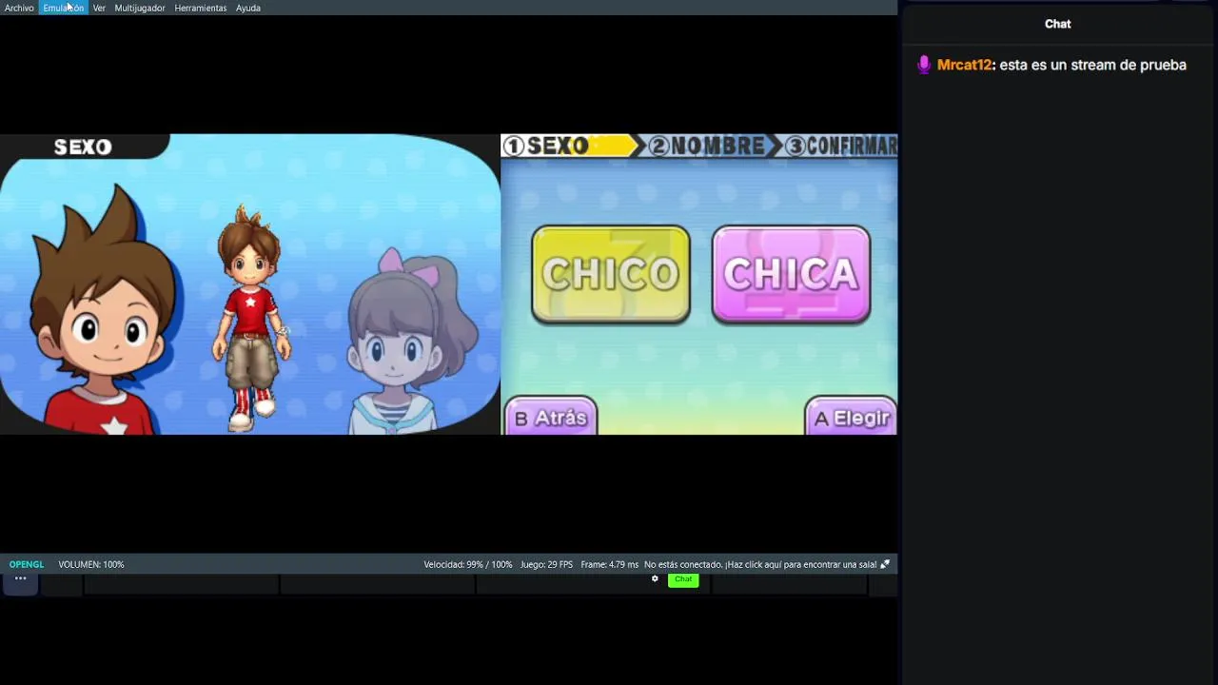This screenshot has width=1218, height=685.
Task: Click the NOMBRE step tab
Action: click(x=708, y=146)
